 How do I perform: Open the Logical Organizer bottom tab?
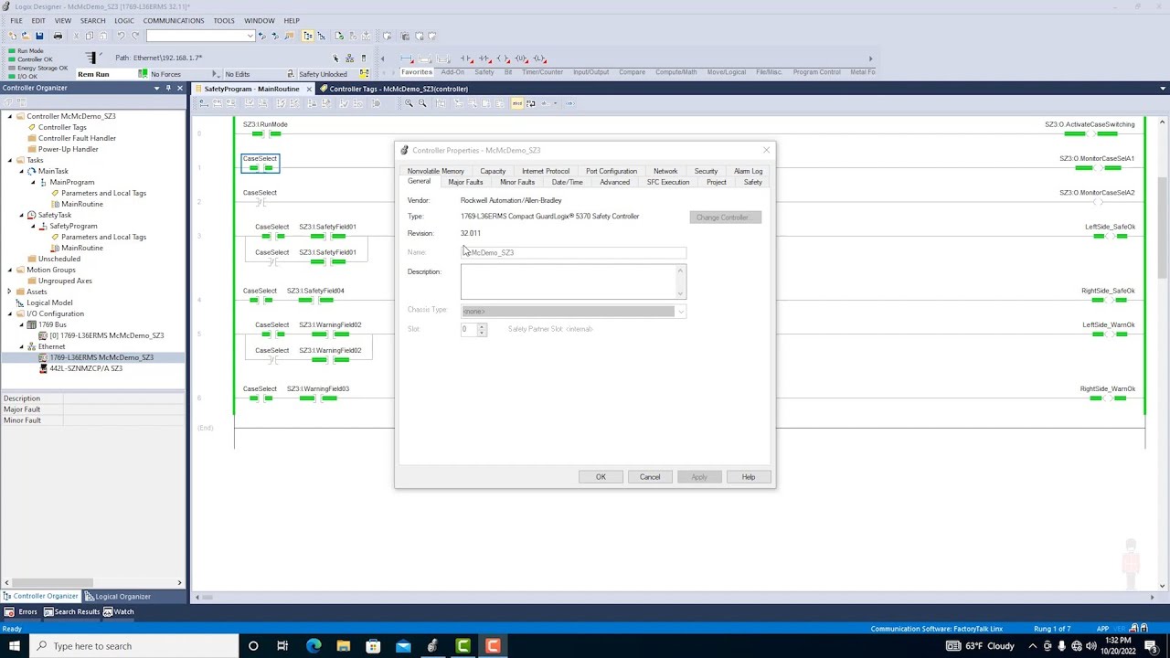120,597
